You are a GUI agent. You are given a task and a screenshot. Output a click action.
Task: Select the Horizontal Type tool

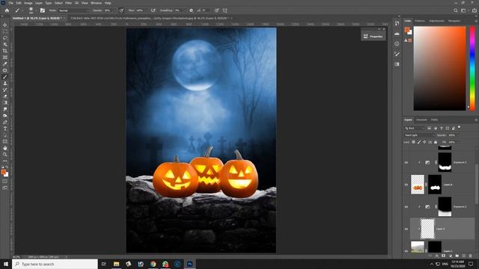coord(5,129)
